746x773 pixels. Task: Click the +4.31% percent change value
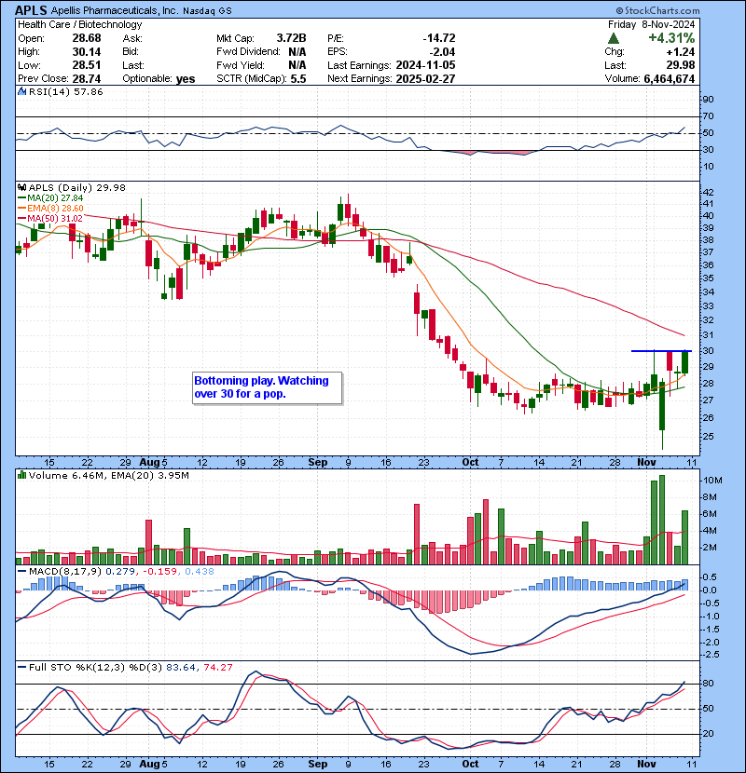[x=671, y=38]
